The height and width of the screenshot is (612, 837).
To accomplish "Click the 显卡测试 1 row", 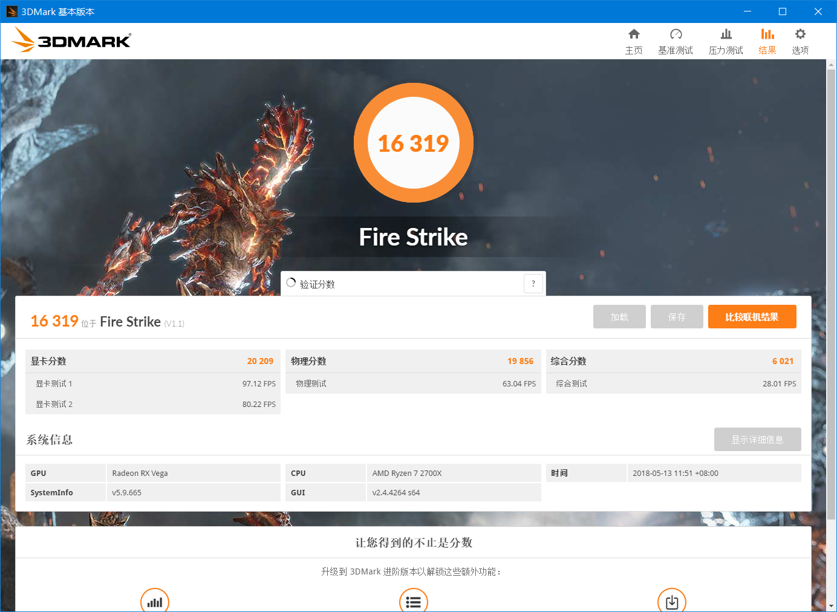I will 152,383.
